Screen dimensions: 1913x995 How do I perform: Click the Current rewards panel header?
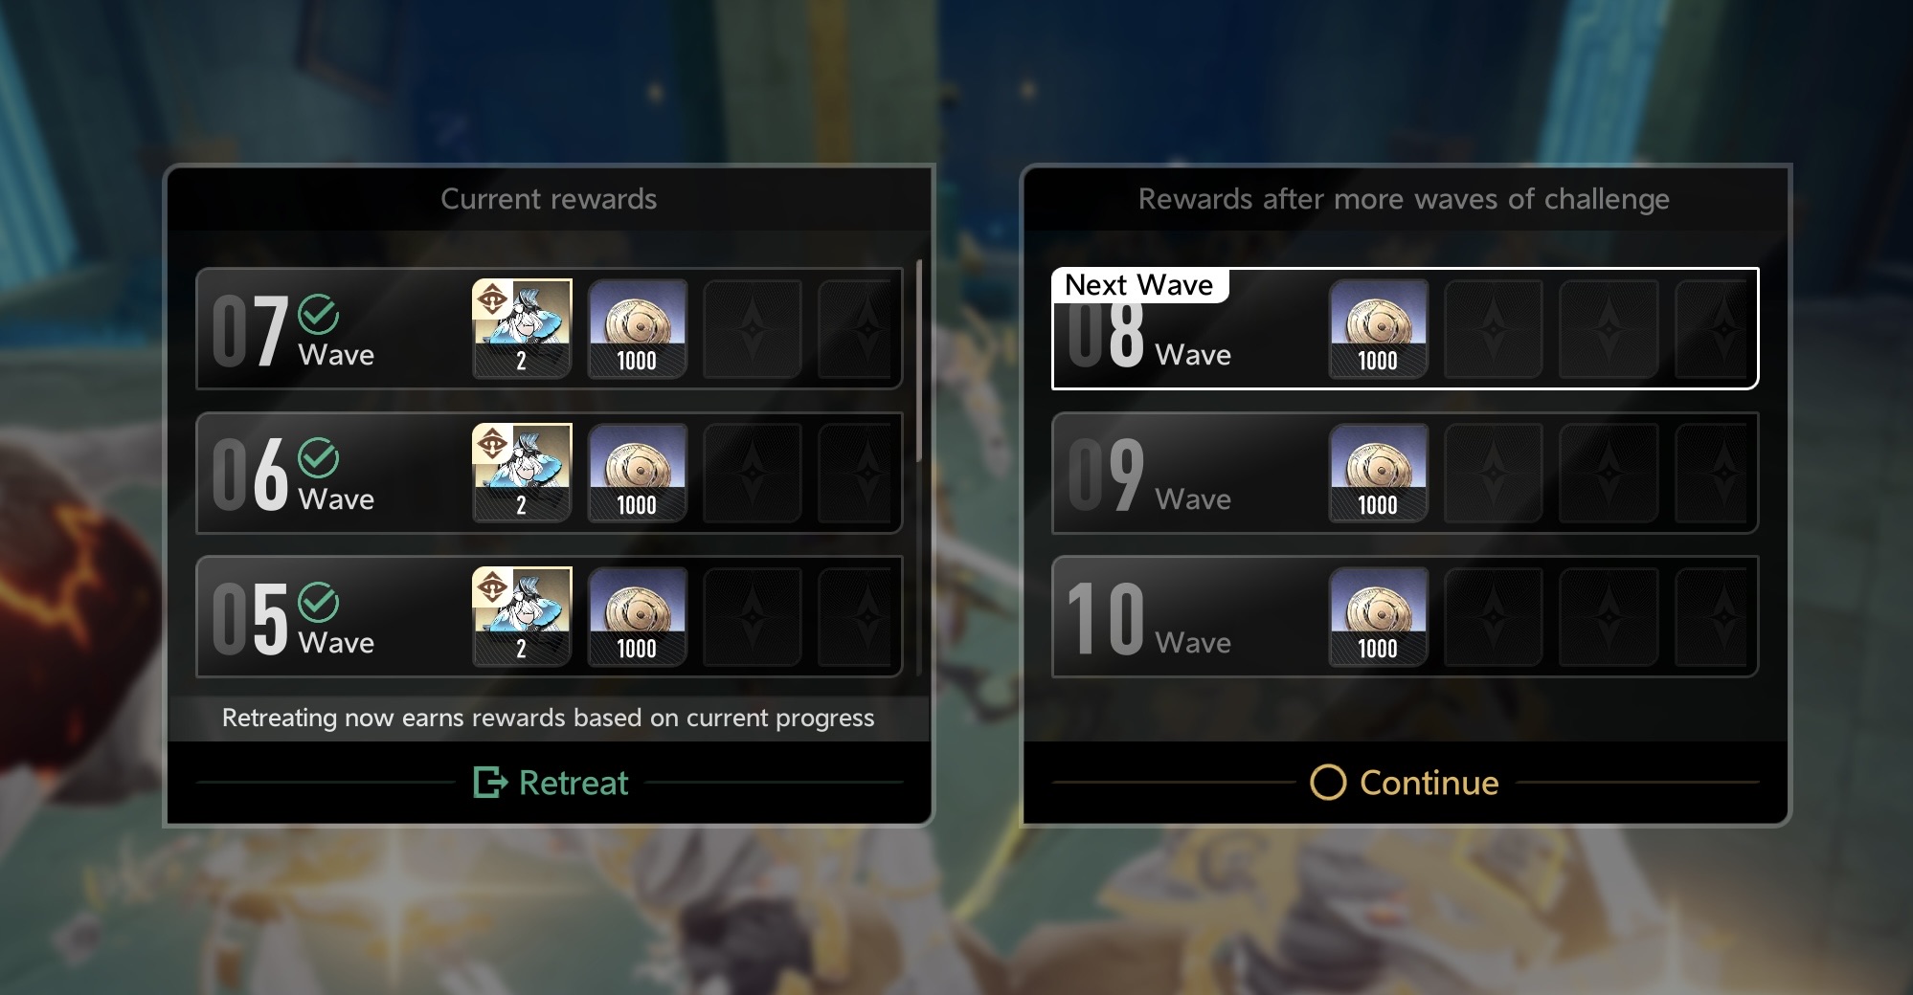(549, 199)
